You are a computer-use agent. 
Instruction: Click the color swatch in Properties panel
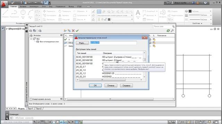click(x=190, y=11)
